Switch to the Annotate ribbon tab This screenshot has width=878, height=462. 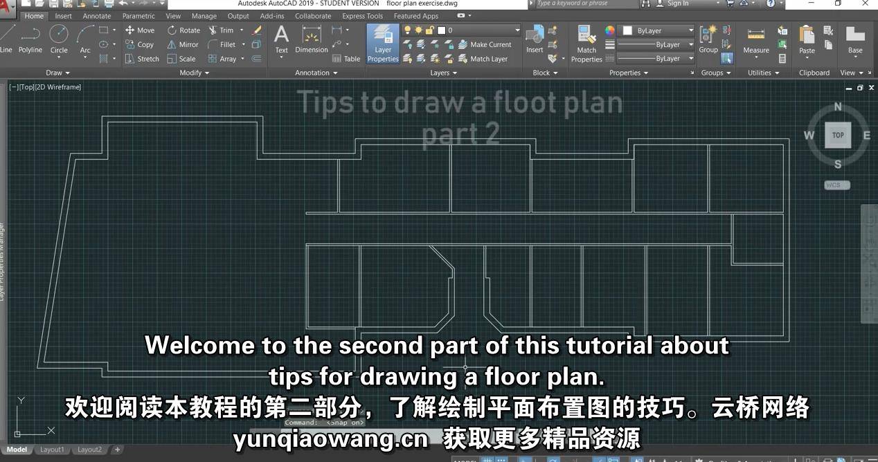(97, 16)
